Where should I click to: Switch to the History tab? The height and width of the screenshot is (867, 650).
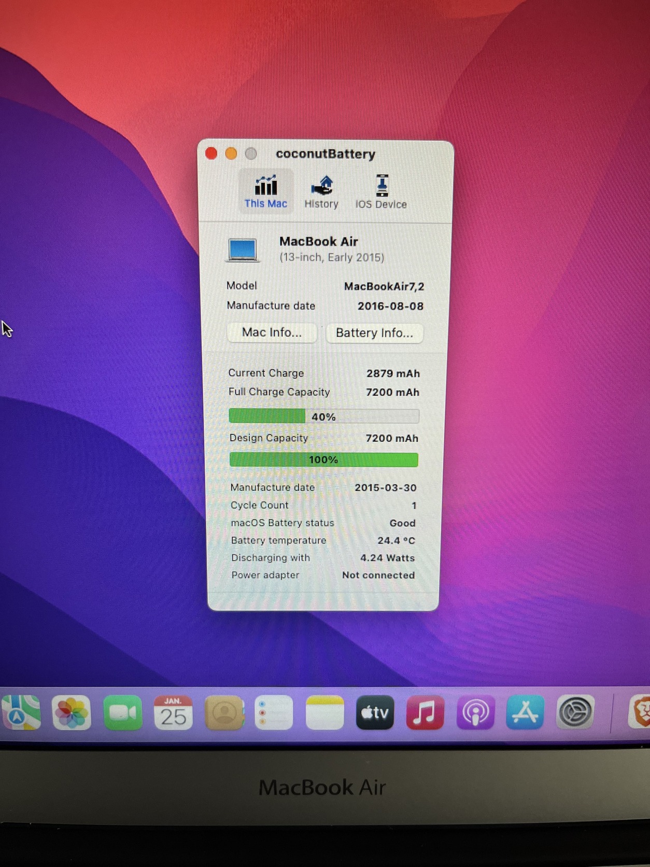click(x=321, y=192)
